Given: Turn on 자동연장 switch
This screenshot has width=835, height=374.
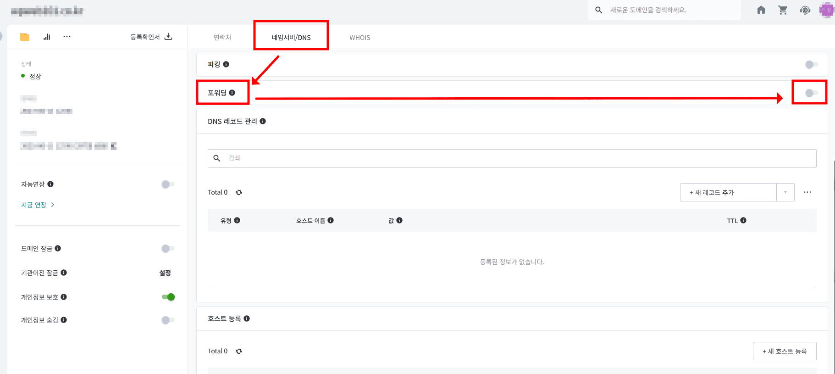Looking at the screenshot, I should pos(168,184).
